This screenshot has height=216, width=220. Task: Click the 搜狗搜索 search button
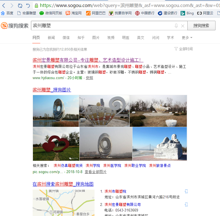click(201, 26)
